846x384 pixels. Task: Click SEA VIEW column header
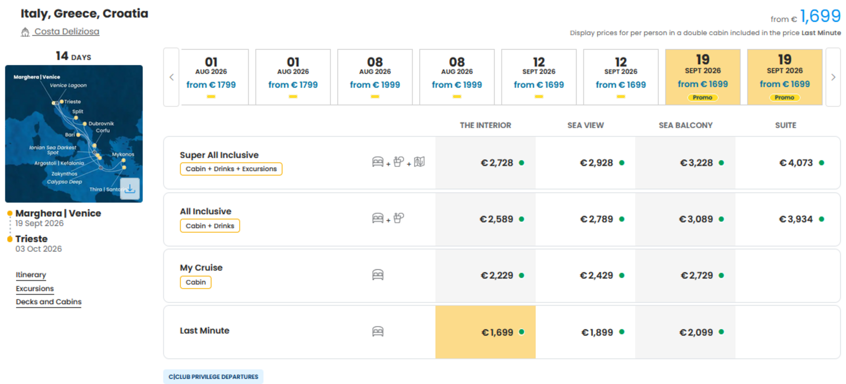click(x=585, y=125)
